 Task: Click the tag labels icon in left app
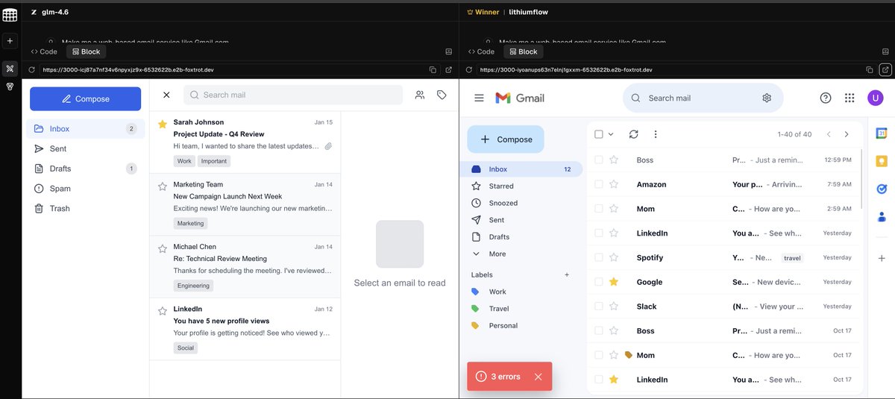point(442,95)
